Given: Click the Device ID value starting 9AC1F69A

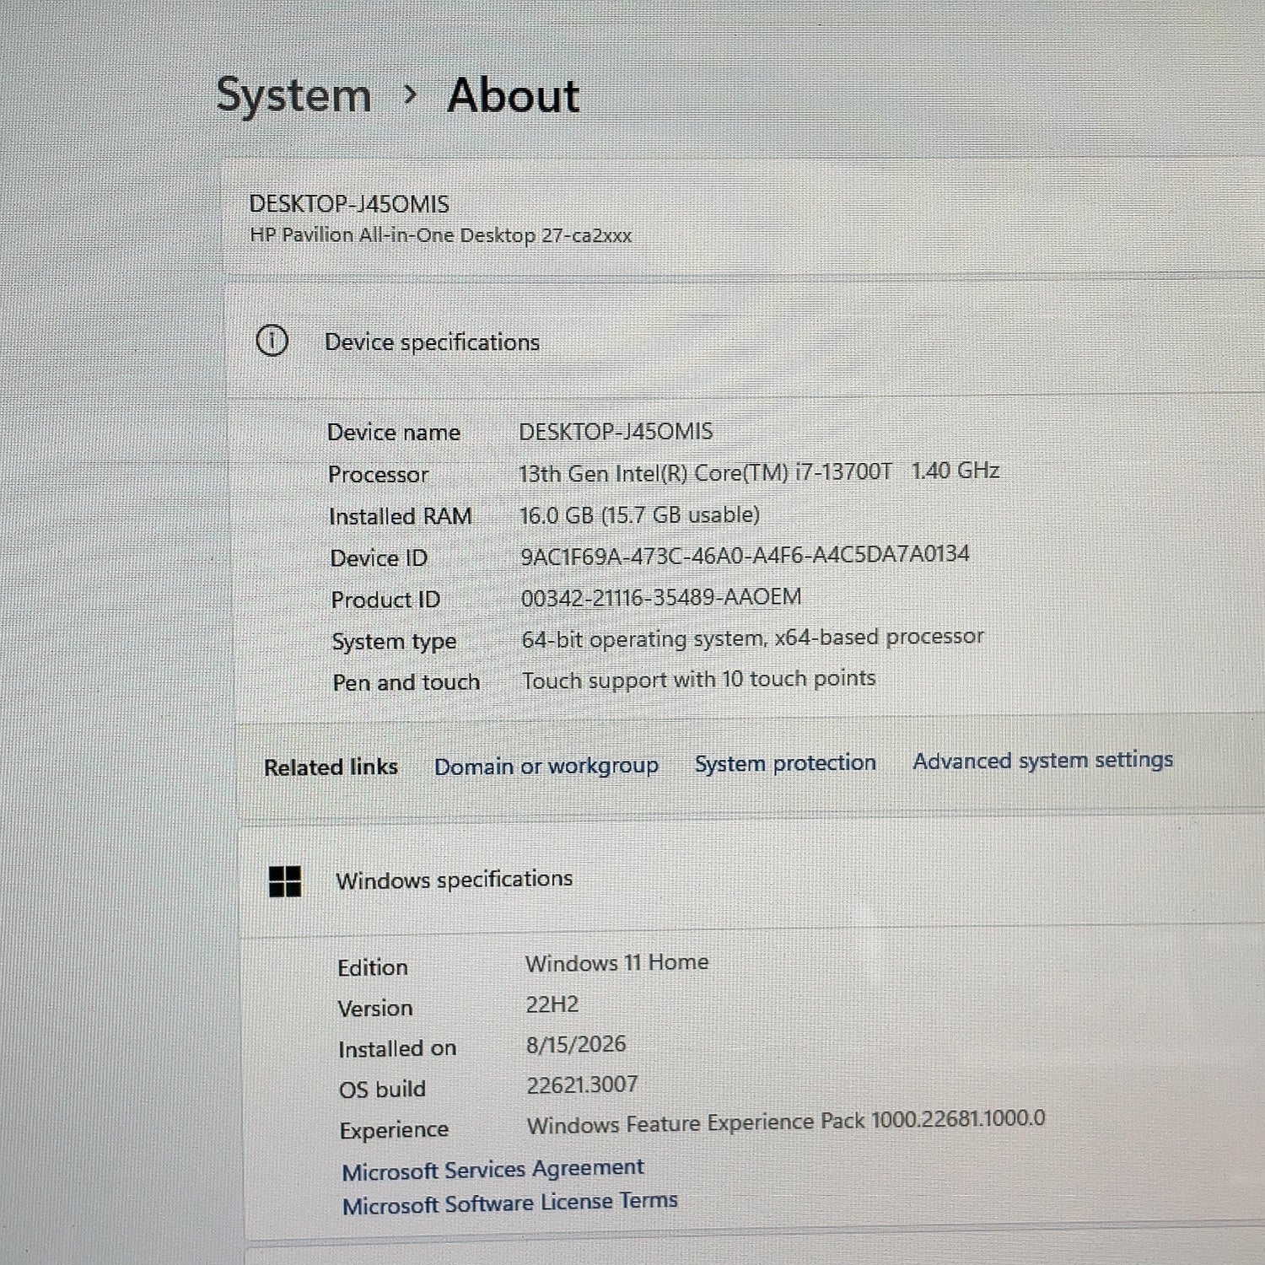Looking at the screenshot, I should coord(745,555).
